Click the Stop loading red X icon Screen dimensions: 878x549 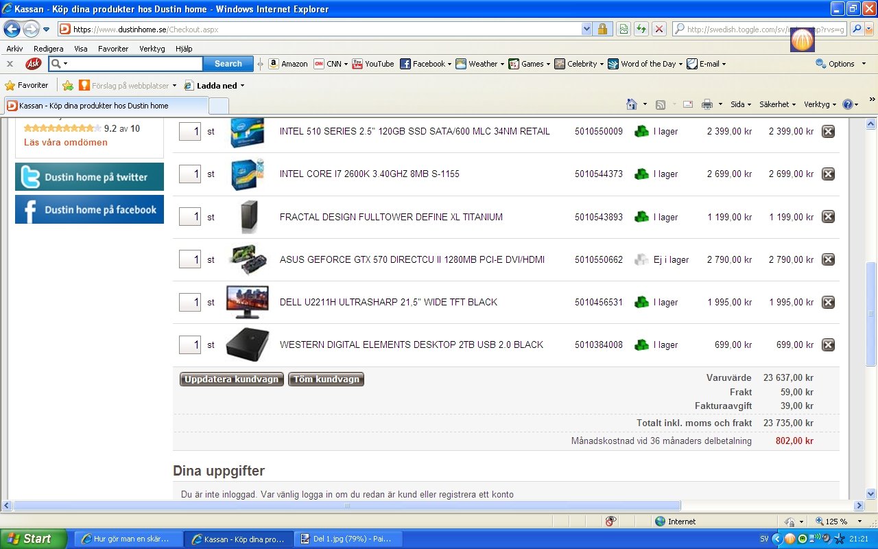[x=658, y=29]
